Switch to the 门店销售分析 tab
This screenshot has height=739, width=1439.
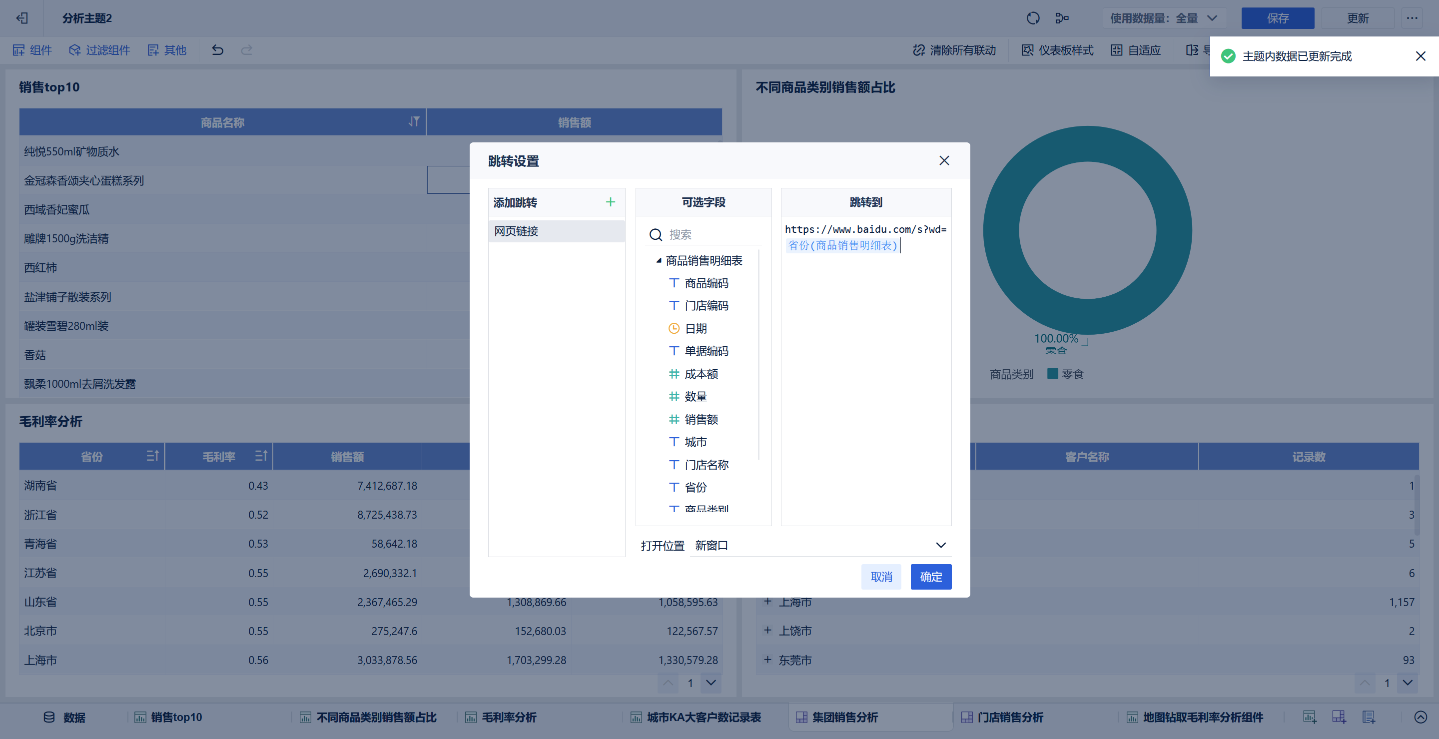tap(1009, 717)
